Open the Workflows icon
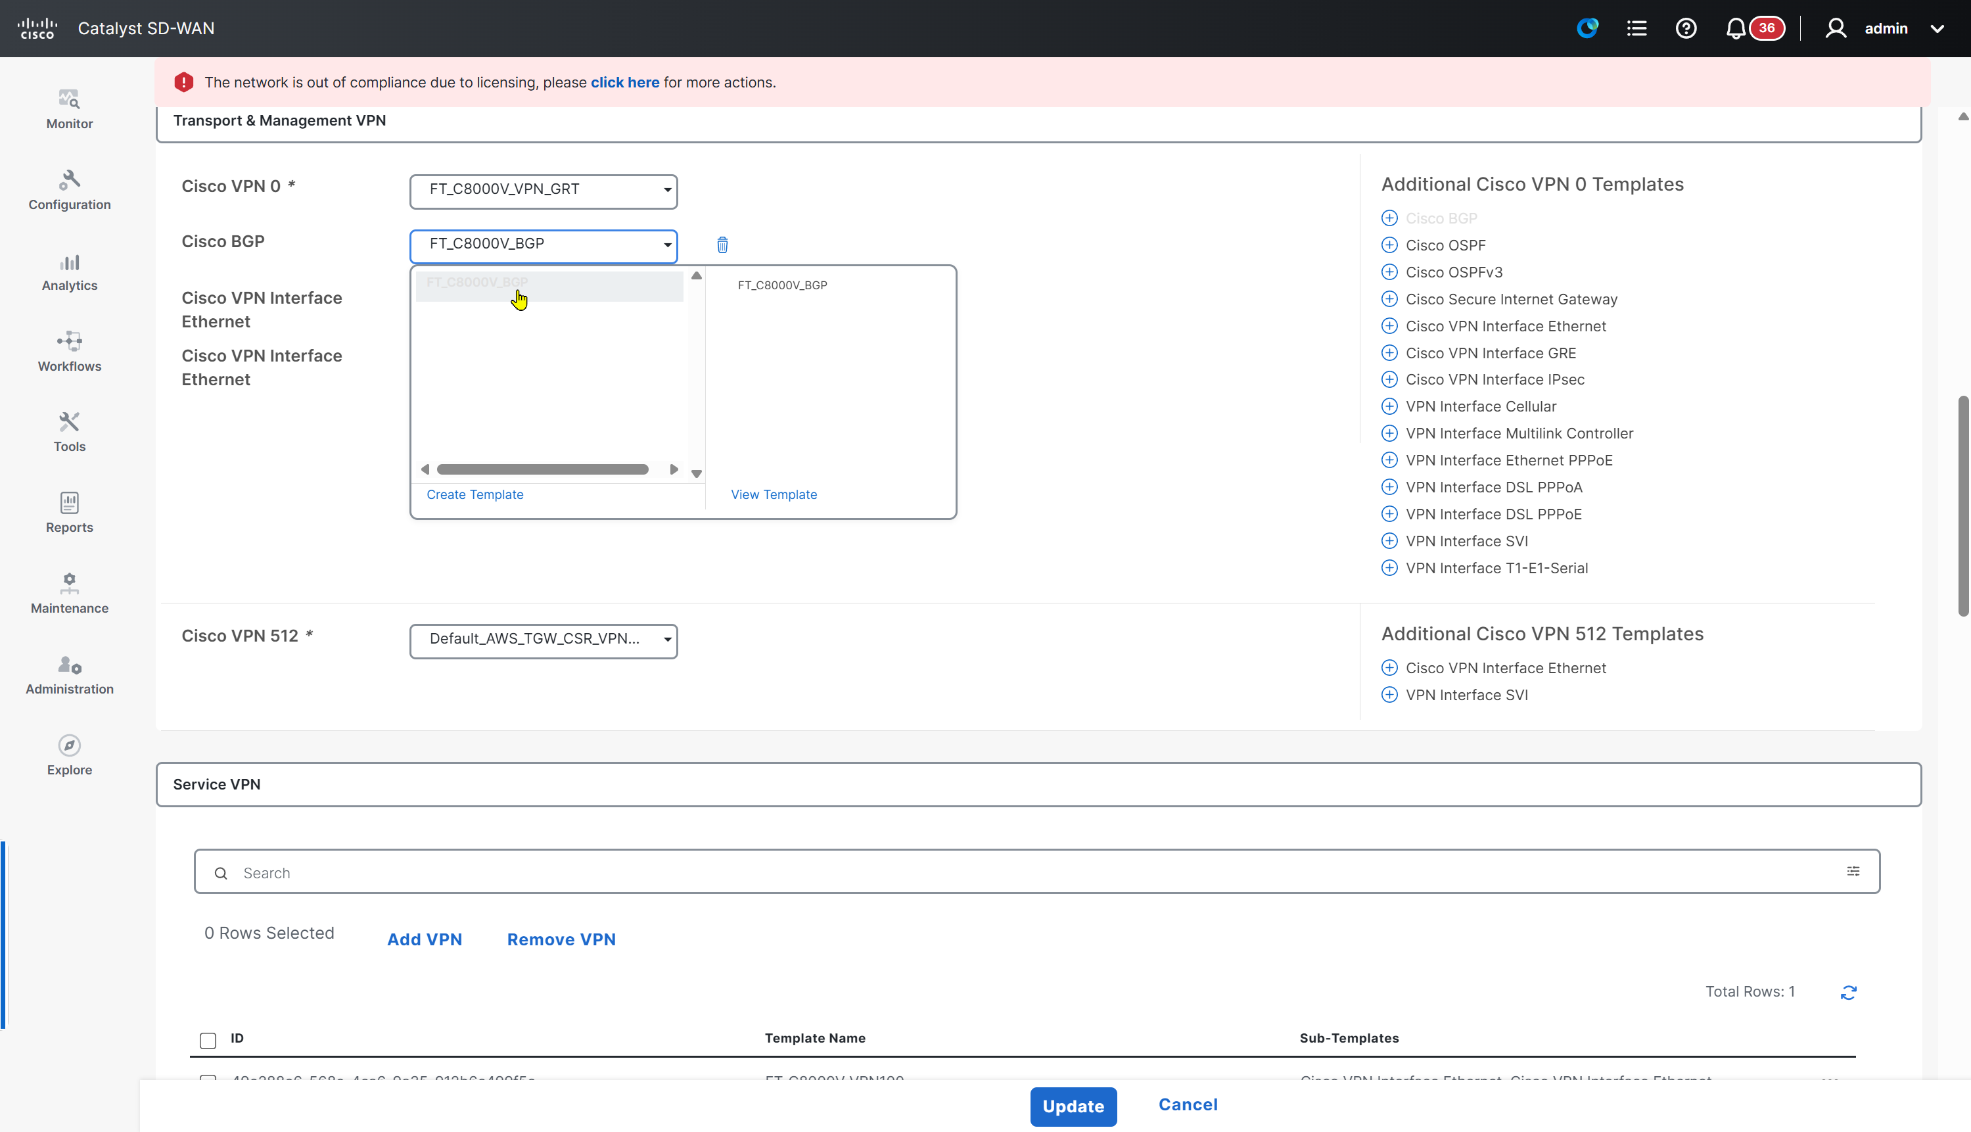1971x1132 pixels. tap(69, 341)
